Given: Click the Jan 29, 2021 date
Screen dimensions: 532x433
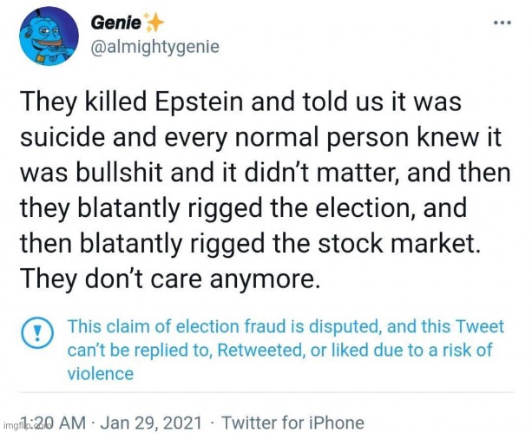Looking at the screenshot, I should pos(151,423).
